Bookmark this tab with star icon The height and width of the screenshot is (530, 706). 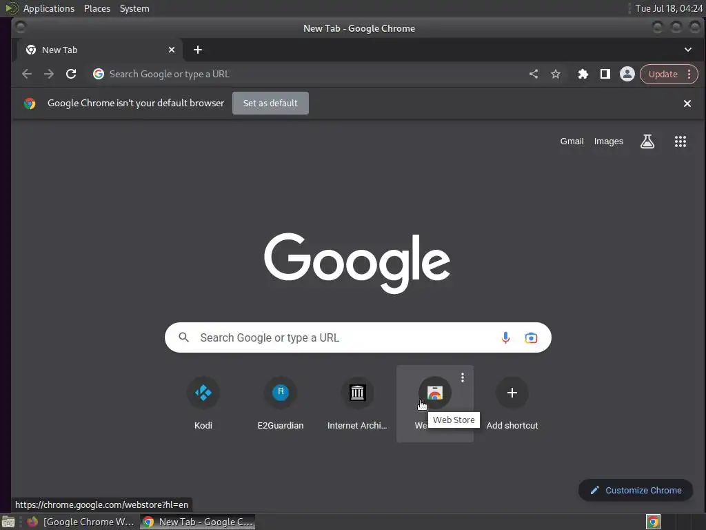tap(556, 74)
